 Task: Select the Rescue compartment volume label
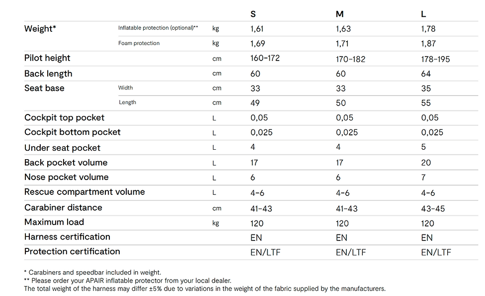(x=84, y=192)
